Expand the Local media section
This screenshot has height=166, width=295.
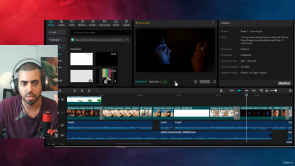click(56, 32)
